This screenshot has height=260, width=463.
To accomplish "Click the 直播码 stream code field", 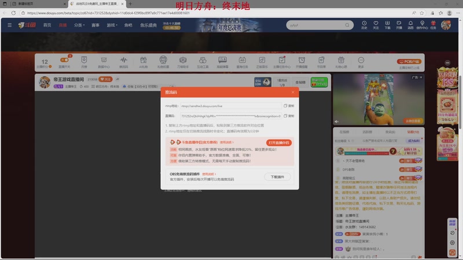I will tap(230, 116).
